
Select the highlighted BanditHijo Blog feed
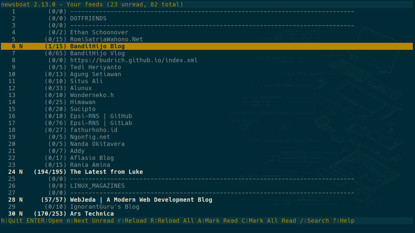pos(97,46)
